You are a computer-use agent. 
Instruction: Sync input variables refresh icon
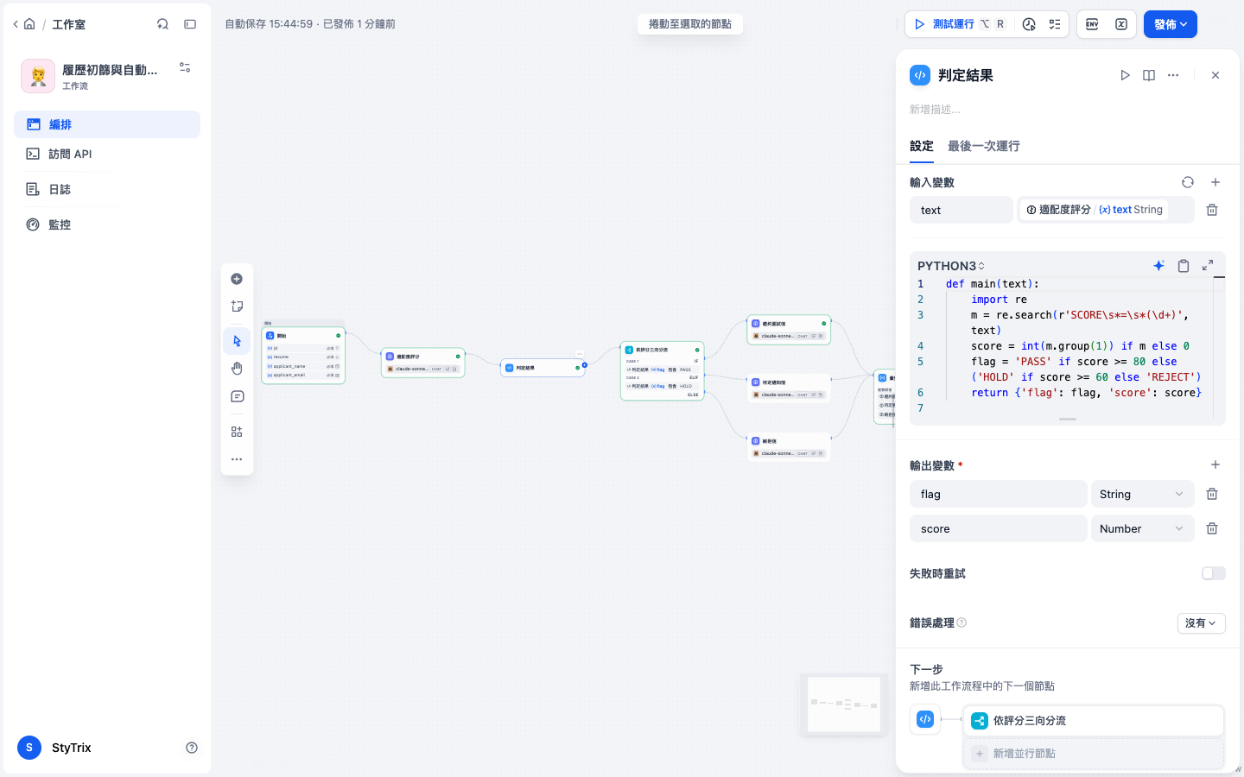coord(1188,182)
